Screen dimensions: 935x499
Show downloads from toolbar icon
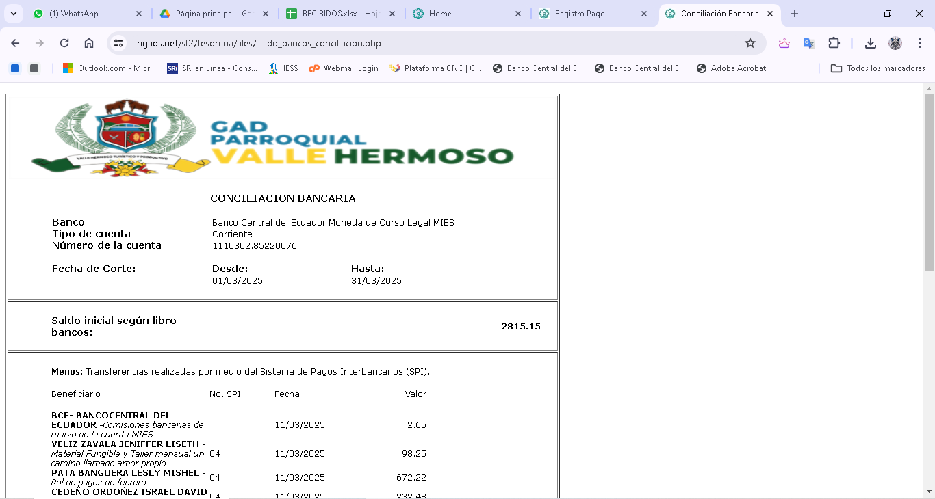click(x=870, y=43)
